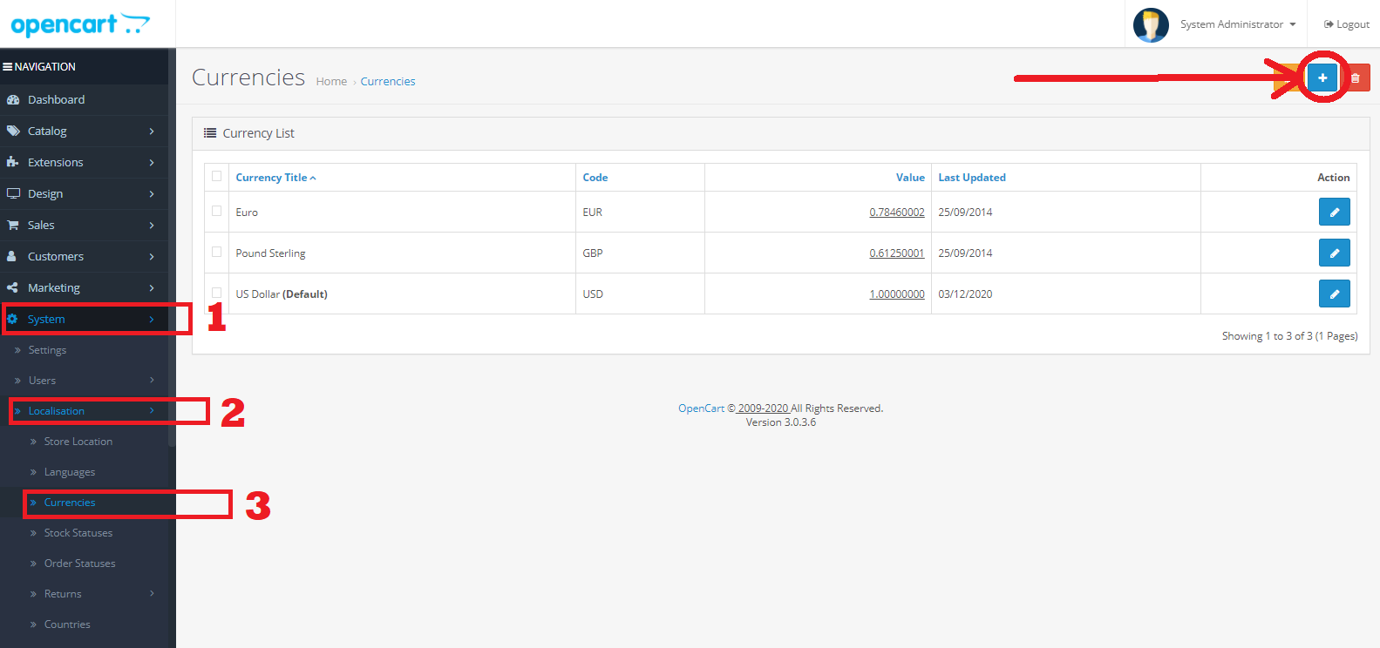Click the Logout link
The width and height of the screenshot is (1380, 648).
(x=1347, y=24)
